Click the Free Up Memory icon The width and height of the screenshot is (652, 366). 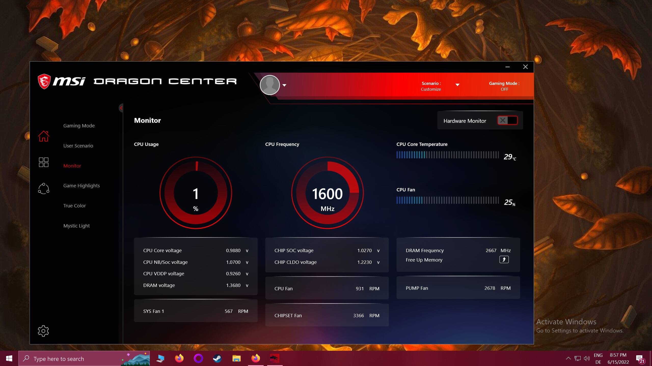(x=504, y=260)
